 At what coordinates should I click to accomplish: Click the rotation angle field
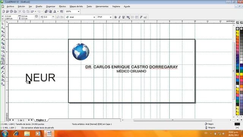pos(46,17)
